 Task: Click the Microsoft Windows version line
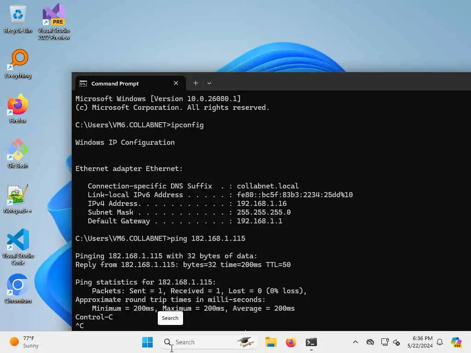pos(158,99)
